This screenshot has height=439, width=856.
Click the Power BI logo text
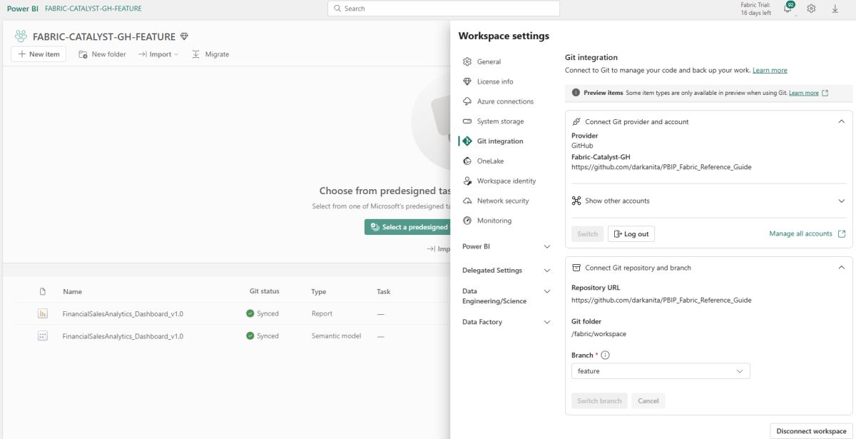[23, 9]
